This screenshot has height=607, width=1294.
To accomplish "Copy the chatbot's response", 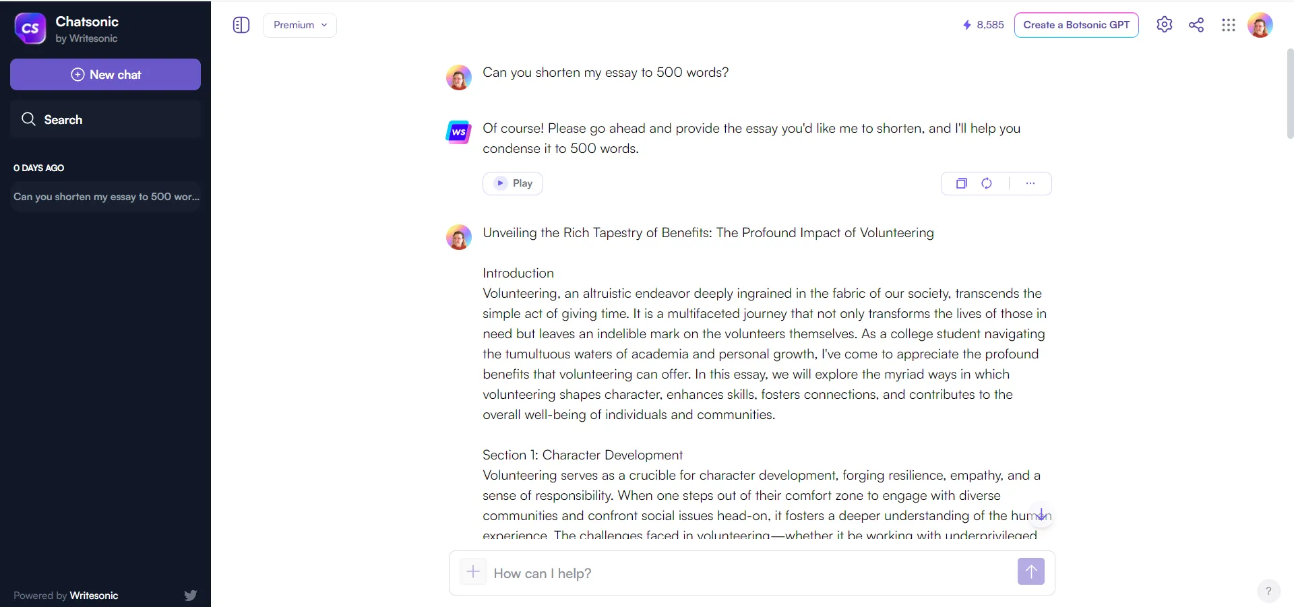I will (x=962, y=183).
